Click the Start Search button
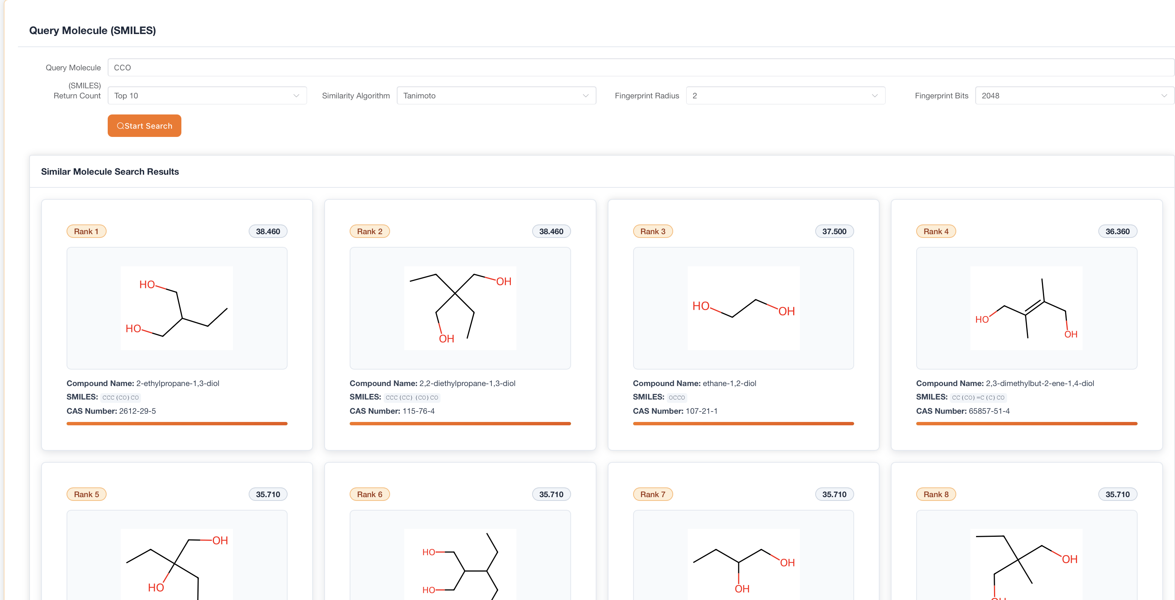1175x600 pixels. (x=144, y=125)
